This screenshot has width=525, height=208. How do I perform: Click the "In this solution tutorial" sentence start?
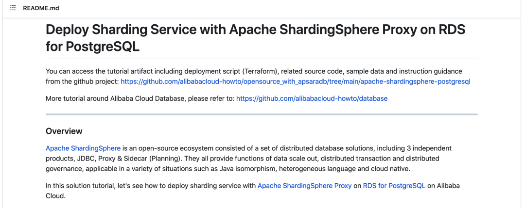point(80,186)
